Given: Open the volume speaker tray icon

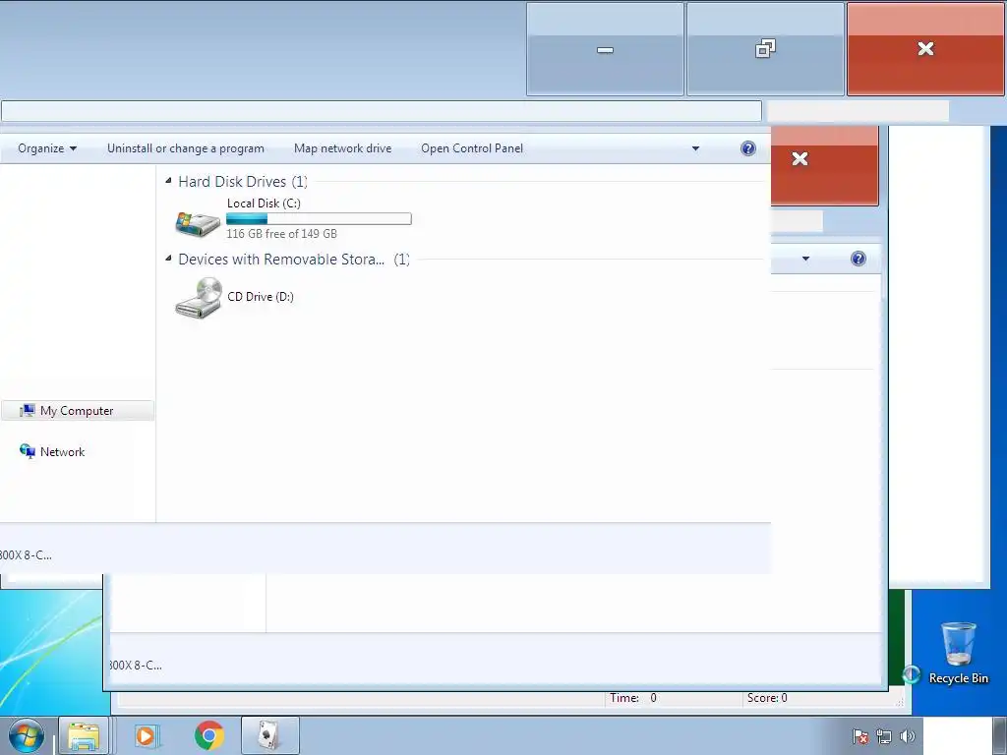Looking at the screenshot, I should [x=907, y=736].
